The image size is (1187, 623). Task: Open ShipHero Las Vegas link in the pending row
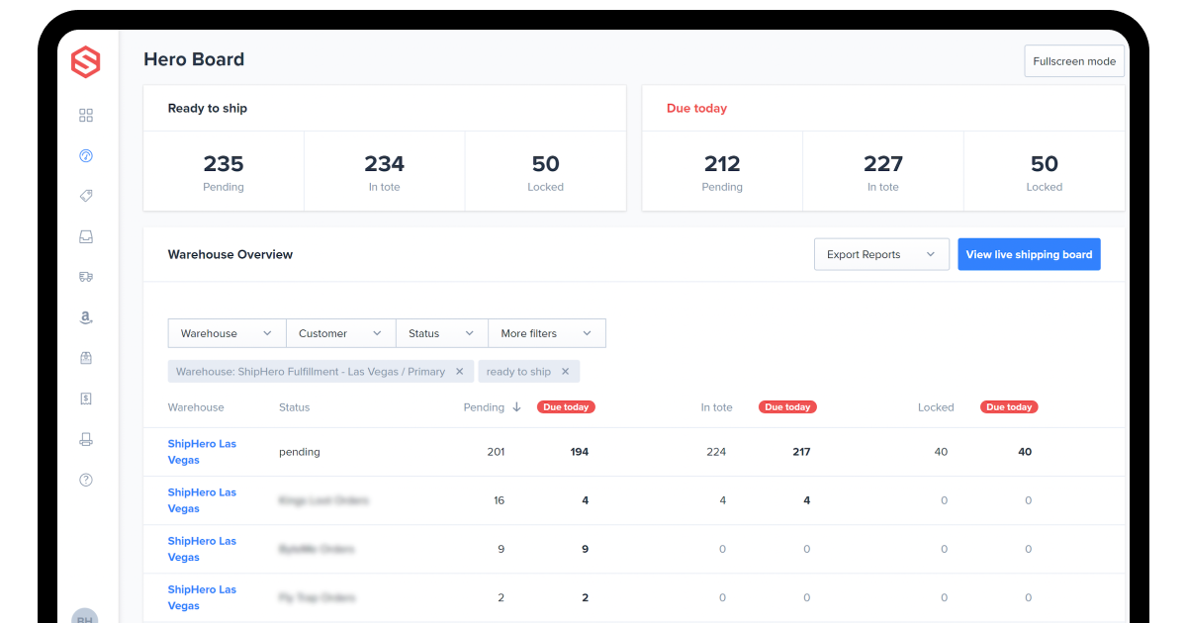point(202,452)
